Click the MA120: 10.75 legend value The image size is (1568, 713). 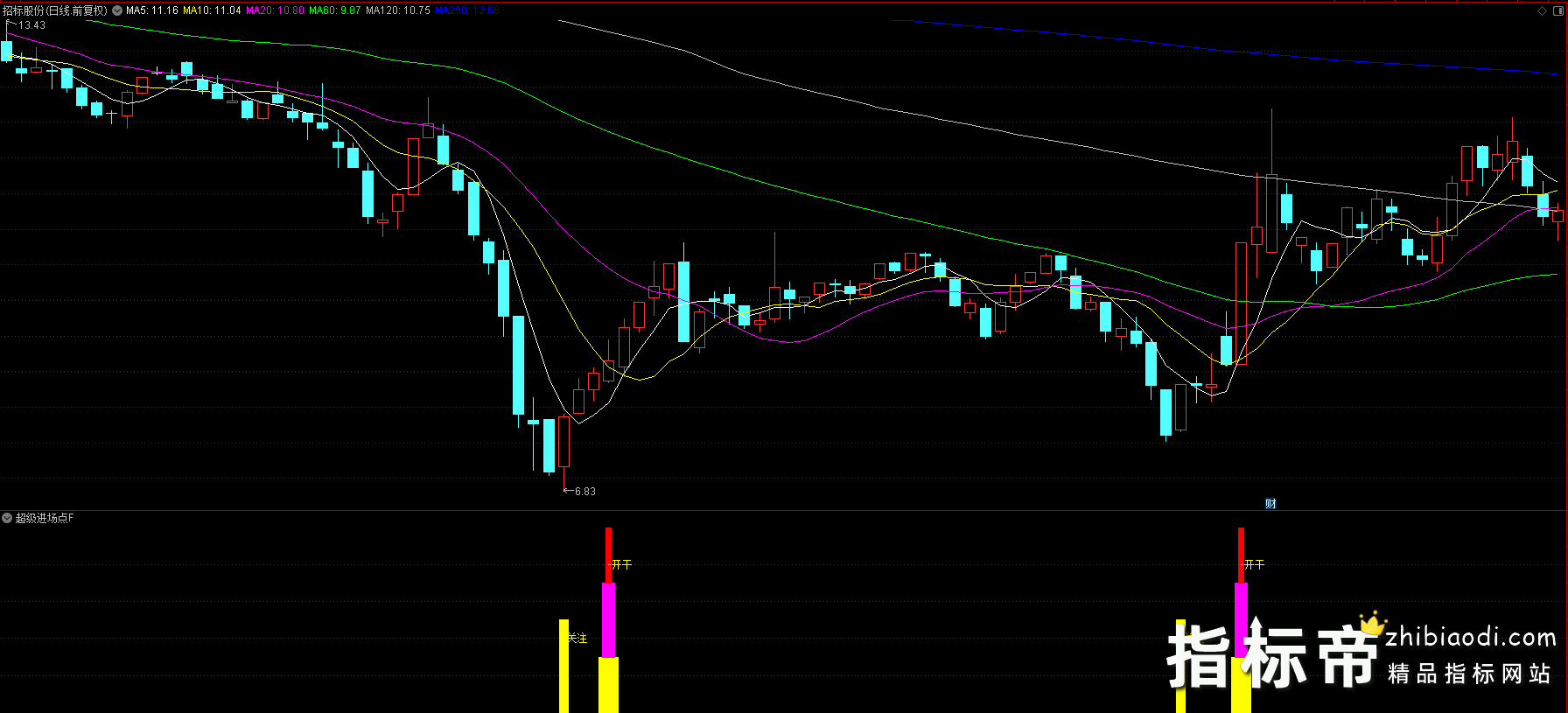tap(398, 10)
